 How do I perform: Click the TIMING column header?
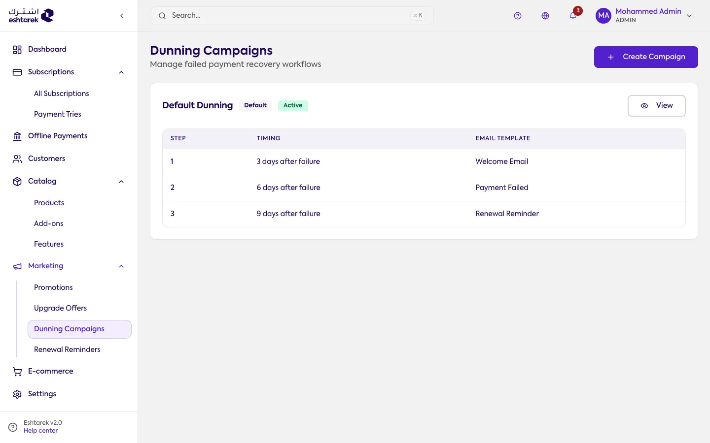click(268, 138)
